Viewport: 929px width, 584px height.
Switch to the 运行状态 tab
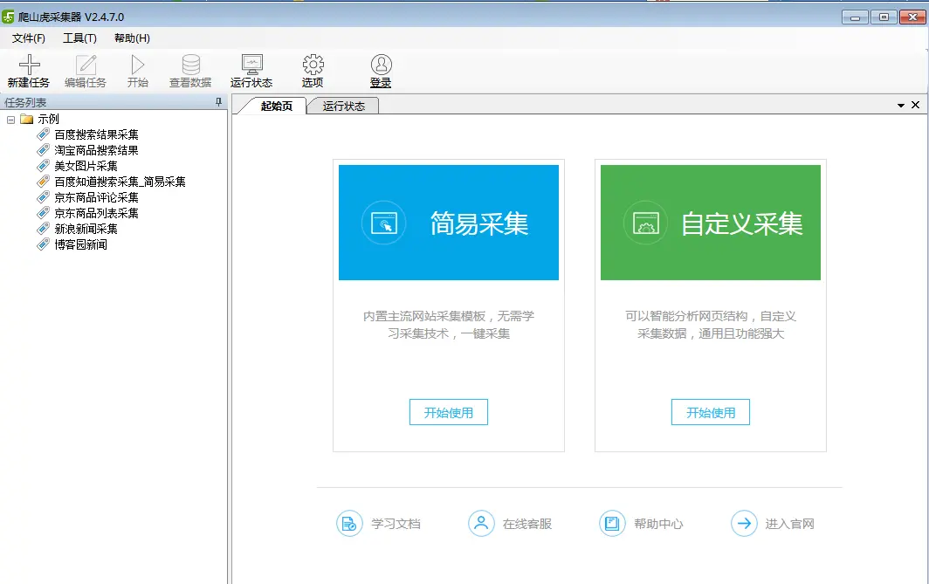coord(344,106)
